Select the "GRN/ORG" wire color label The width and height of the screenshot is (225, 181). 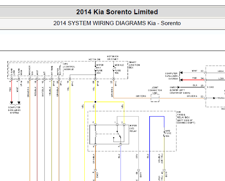pos(28,92)
